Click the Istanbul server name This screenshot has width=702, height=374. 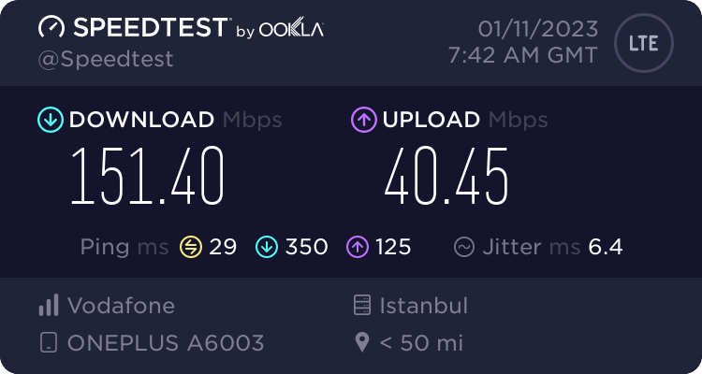pos(423,306)
